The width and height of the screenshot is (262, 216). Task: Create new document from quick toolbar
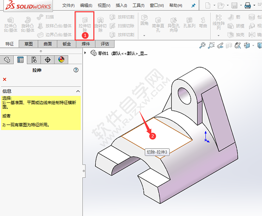point(208,6)
